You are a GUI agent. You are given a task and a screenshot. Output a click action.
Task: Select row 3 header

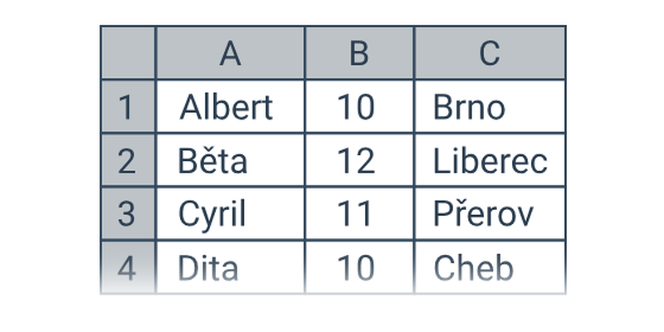pos(128,214)
